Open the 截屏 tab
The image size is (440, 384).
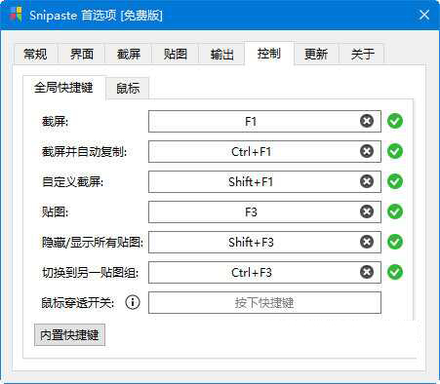[x=129, y=54]
